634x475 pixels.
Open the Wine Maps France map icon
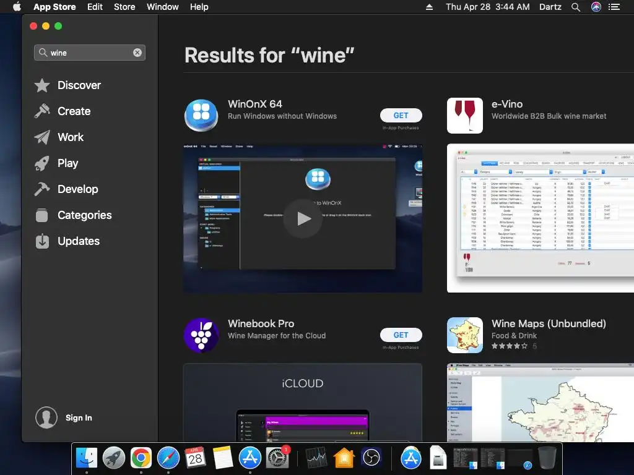[x=464, y=335]
